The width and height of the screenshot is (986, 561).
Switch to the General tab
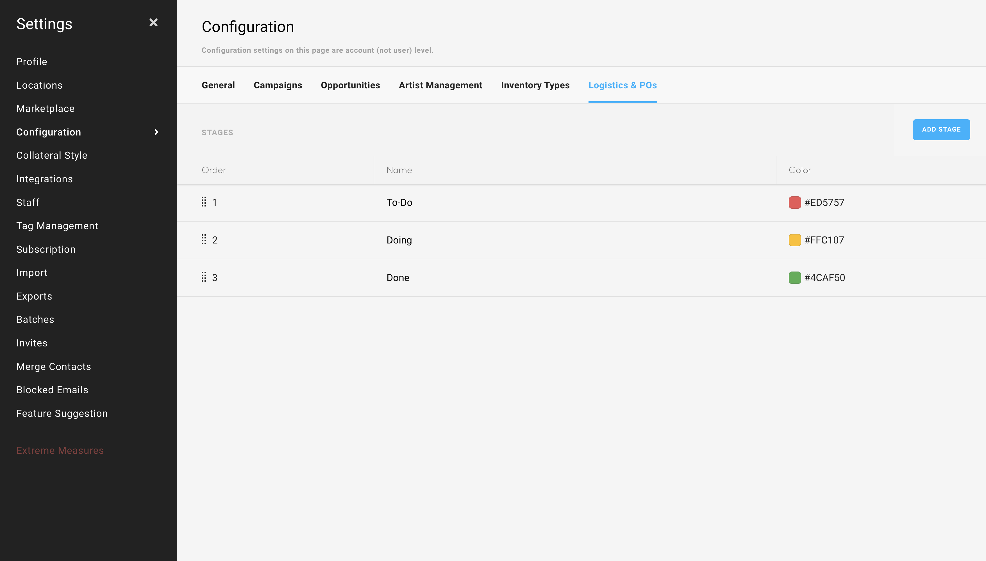218,85
